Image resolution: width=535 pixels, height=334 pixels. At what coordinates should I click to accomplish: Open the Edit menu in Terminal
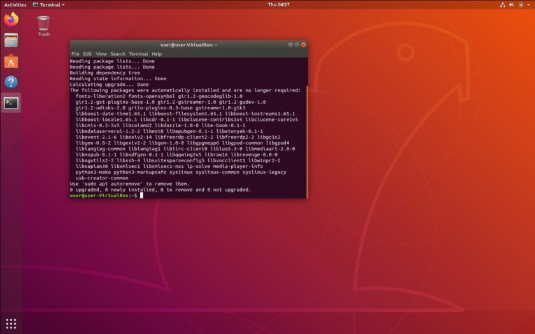pos(87,54)
